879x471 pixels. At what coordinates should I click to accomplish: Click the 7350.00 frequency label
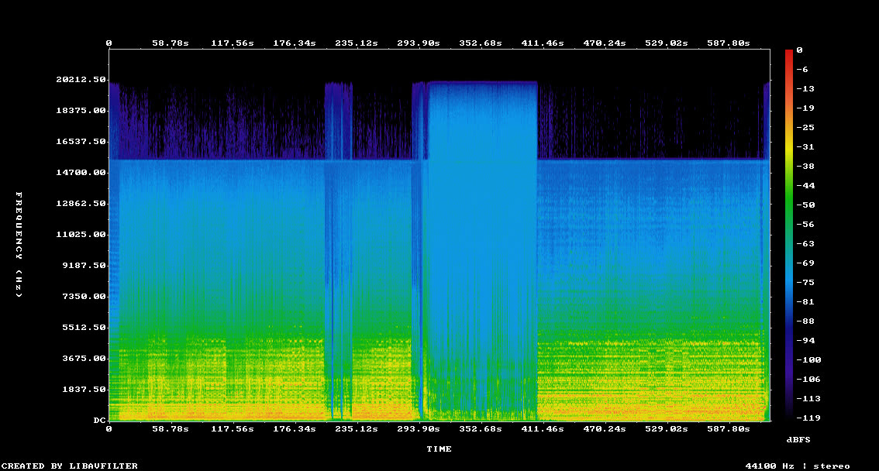(84, 296)
